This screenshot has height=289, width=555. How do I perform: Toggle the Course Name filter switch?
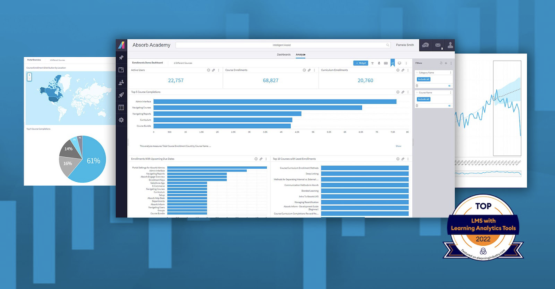450,106
